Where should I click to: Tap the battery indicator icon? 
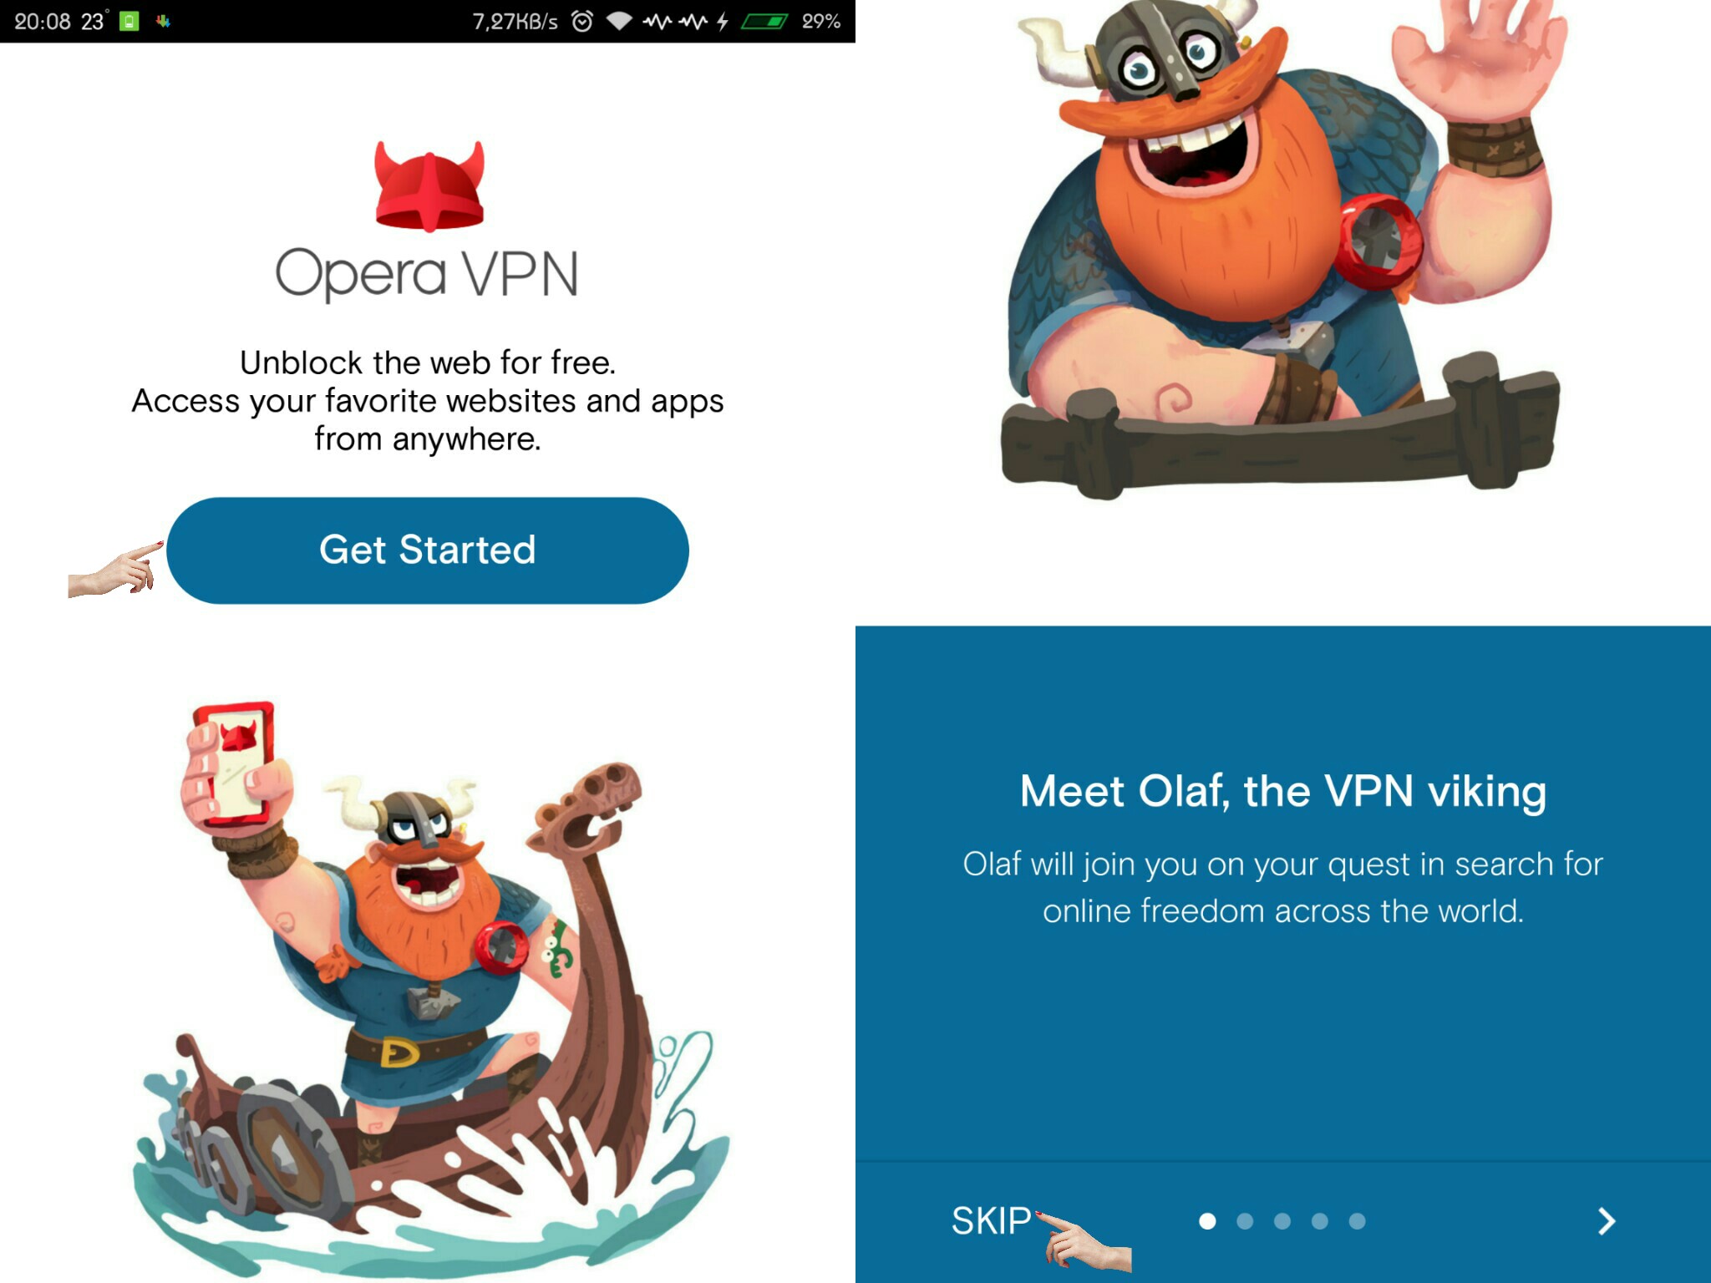tap(764, 21)
